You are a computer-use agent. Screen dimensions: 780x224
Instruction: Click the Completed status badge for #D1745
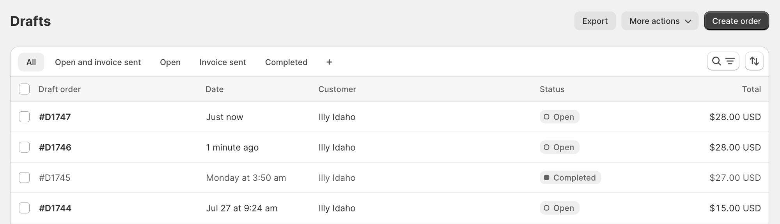coord(570,178)
